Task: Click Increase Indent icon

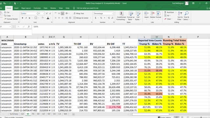Action: coord(70,18)
